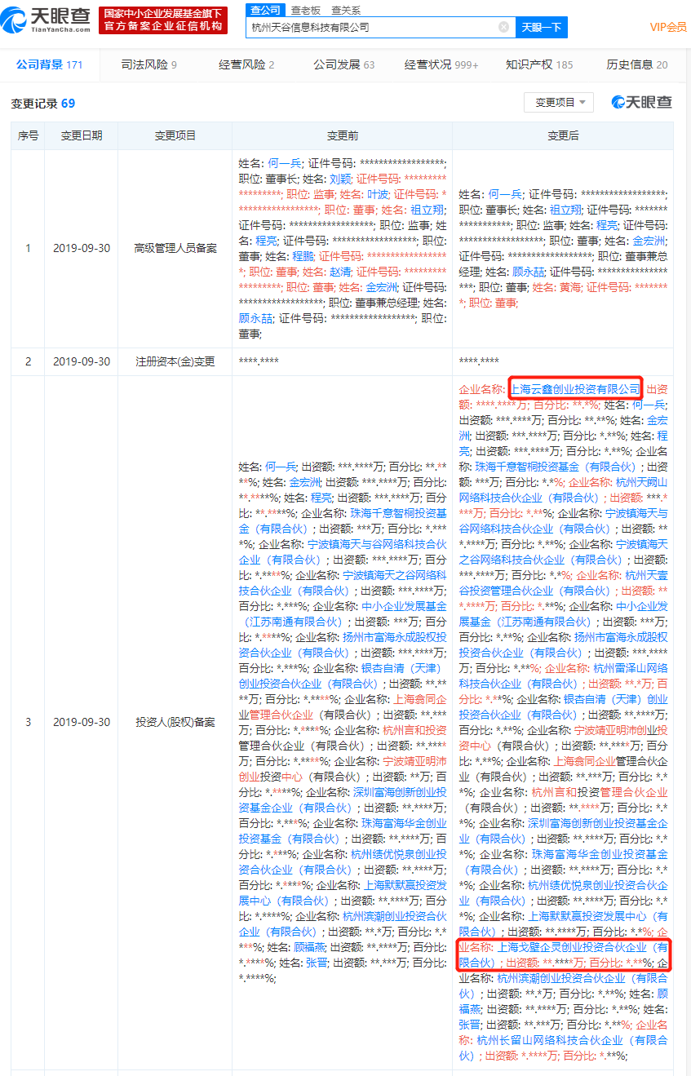This screenshot has width=691, height=1076.
Task: Open 赵清 profile link in 变更前 column
Action: pos(340,272)
